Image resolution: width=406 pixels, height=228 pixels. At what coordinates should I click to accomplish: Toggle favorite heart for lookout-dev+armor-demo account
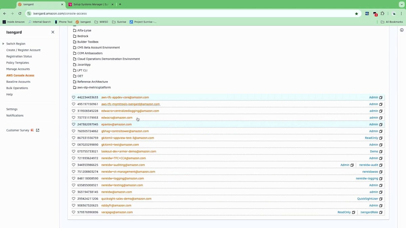(x=73, y=151)
